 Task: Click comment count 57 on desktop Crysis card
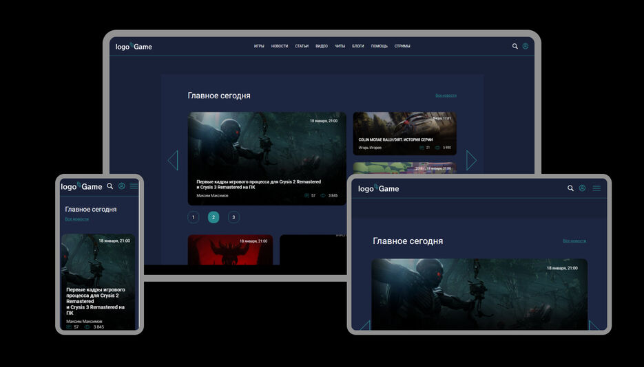click(x=313, y=196)
